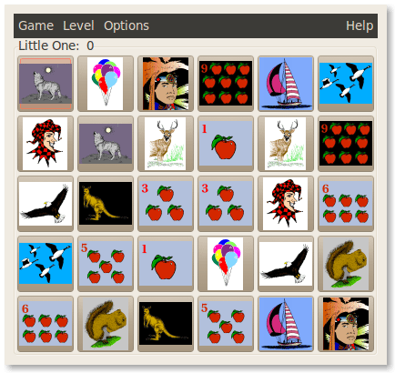395x373 pixels.
Task: Pick the five apples card in fourth row
Action: click(x=106, y=264)
